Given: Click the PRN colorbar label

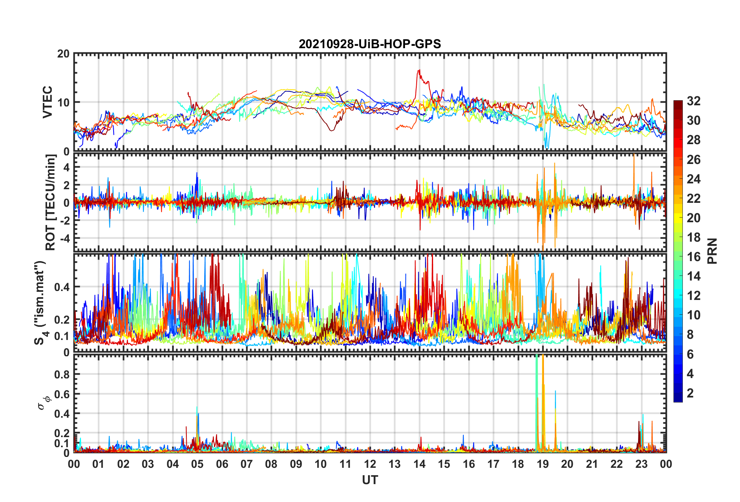Looking at the screenshot, I should 712,251.
